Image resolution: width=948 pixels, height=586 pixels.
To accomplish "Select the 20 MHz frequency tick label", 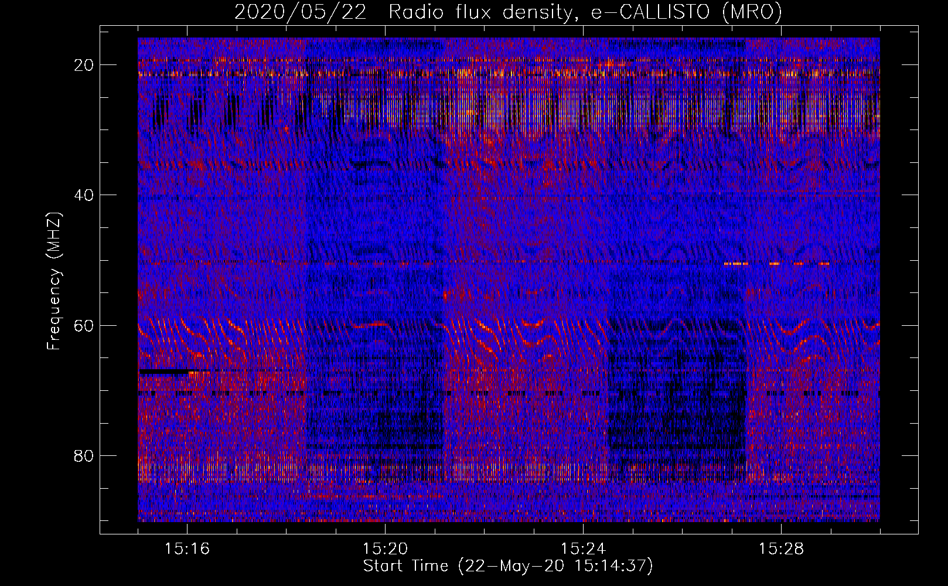I will click(84, 65).
